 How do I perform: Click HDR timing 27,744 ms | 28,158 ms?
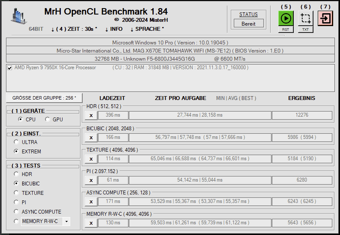pyautogui.click(x=200, y=115)
